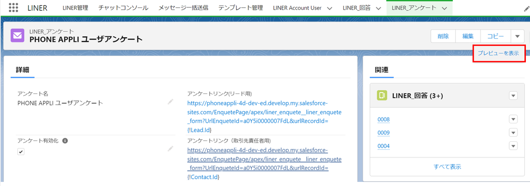The image size is (530, 186).
Task: Open related record 0008
Action: pos(384,119)
